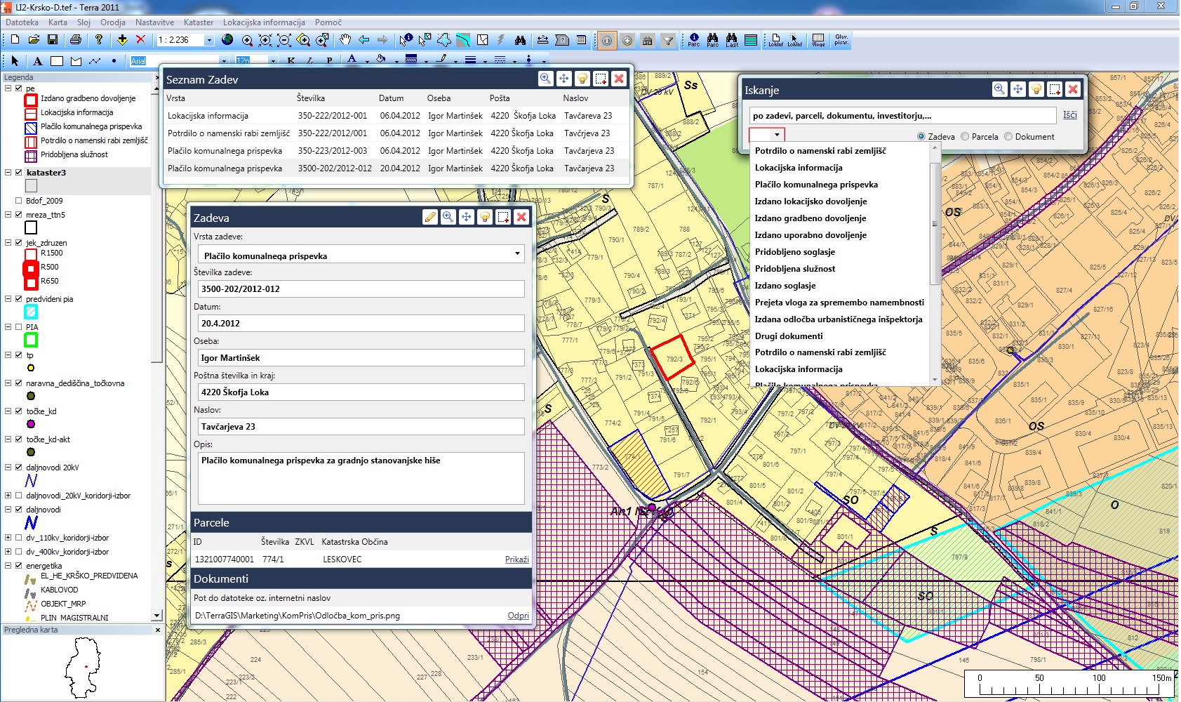The height and width of the screenshot is (702, 1181).
Task: Click the yellow Add layer plus icon
Action: (x=122, y=40)
